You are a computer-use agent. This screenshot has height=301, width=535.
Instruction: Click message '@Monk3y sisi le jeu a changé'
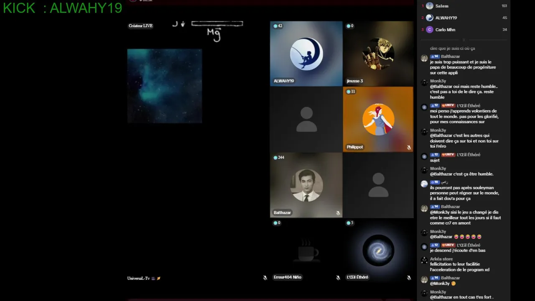point(466,217)
